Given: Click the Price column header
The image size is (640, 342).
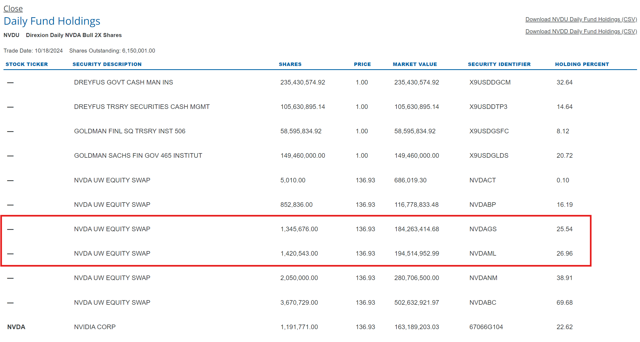Looking at the screenshot, I should [x=362, y=64].
